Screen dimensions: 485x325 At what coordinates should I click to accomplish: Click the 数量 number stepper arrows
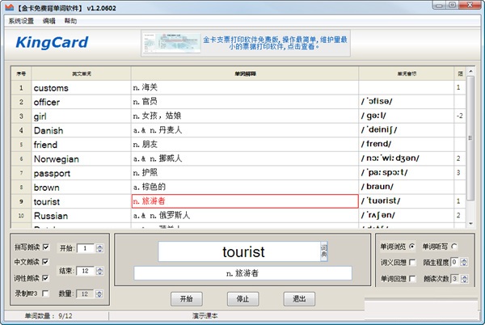pyautogui.click(x=99, y=293)
